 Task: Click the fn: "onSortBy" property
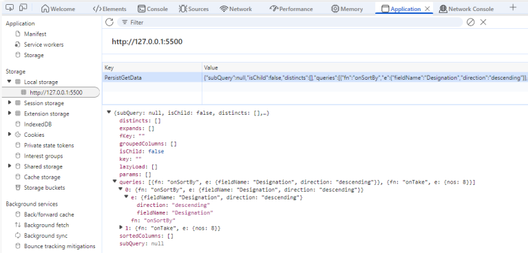point(154,221)
